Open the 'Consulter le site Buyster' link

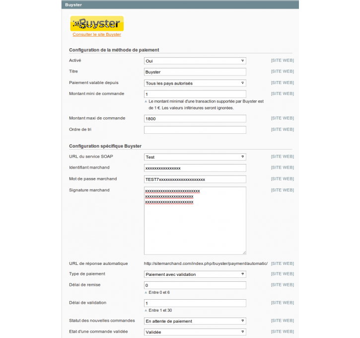coord(97,34)
